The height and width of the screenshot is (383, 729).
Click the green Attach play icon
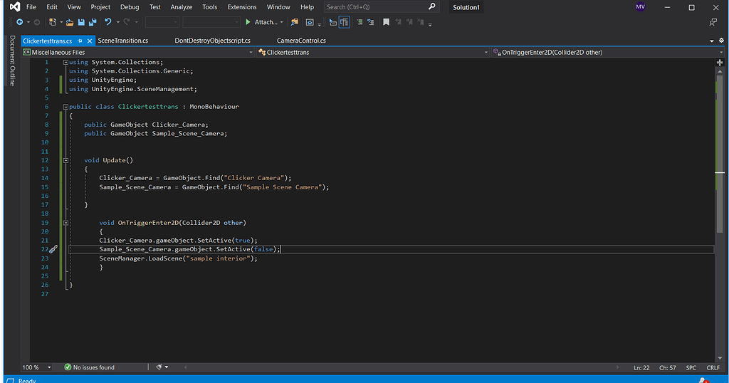coord(248,22)
